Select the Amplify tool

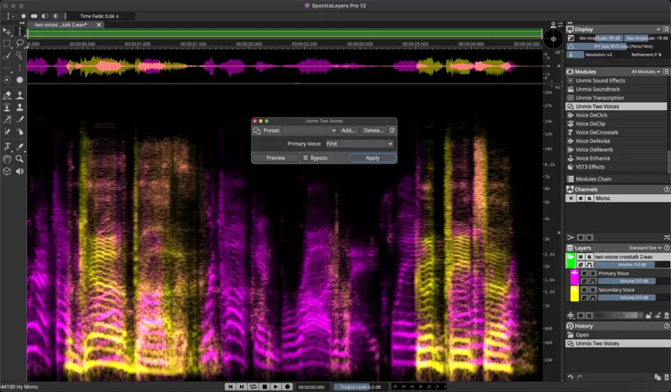pos(19,95)
